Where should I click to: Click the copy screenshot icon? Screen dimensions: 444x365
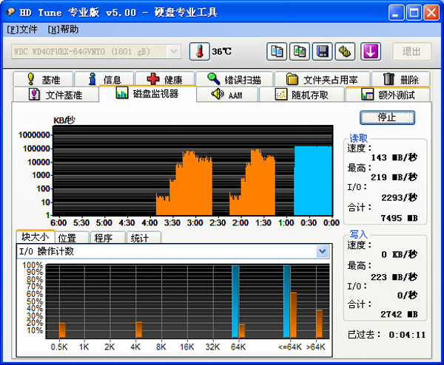[x=300, y=52]
